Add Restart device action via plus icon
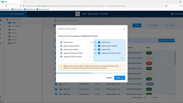 (61, 42)
